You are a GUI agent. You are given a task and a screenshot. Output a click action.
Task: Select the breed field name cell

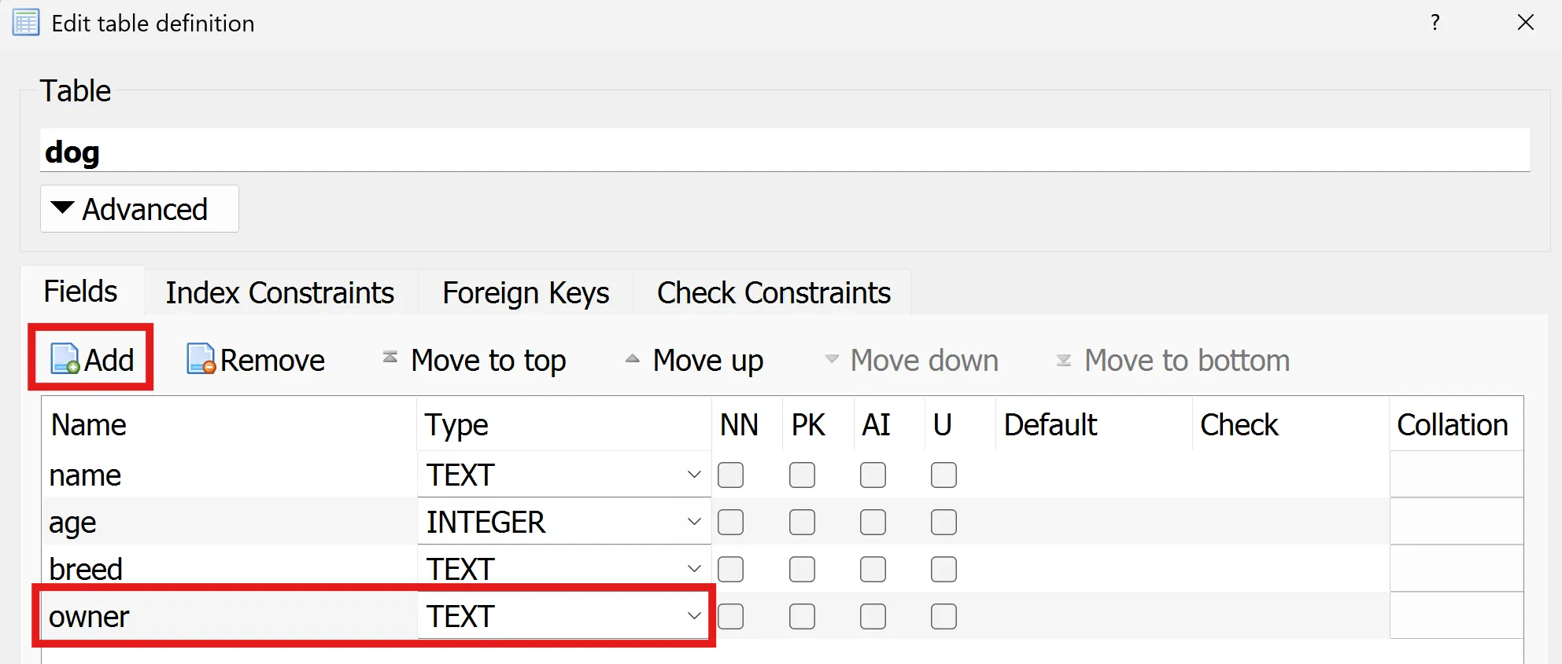pos(228,569)
